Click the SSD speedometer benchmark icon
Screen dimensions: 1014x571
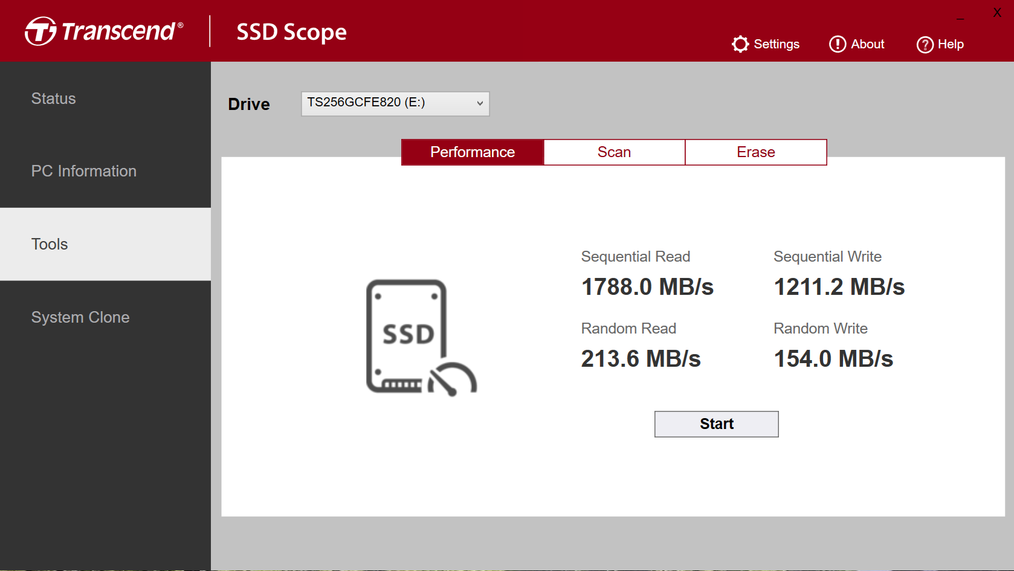421,337
